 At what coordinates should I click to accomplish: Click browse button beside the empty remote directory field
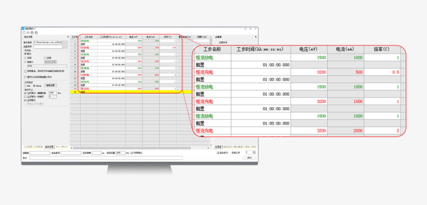point(65,47)
